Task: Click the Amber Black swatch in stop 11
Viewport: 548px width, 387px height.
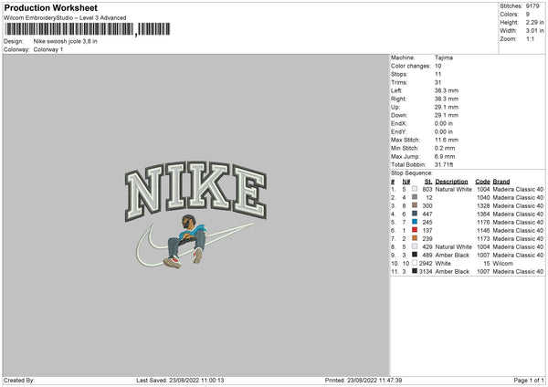Action: pyautogui.click(x=415, y=271)
